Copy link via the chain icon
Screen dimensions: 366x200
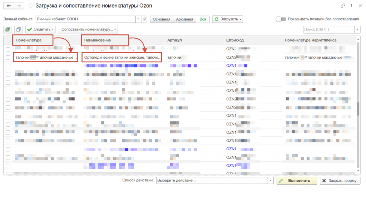(x=343, y=6)
